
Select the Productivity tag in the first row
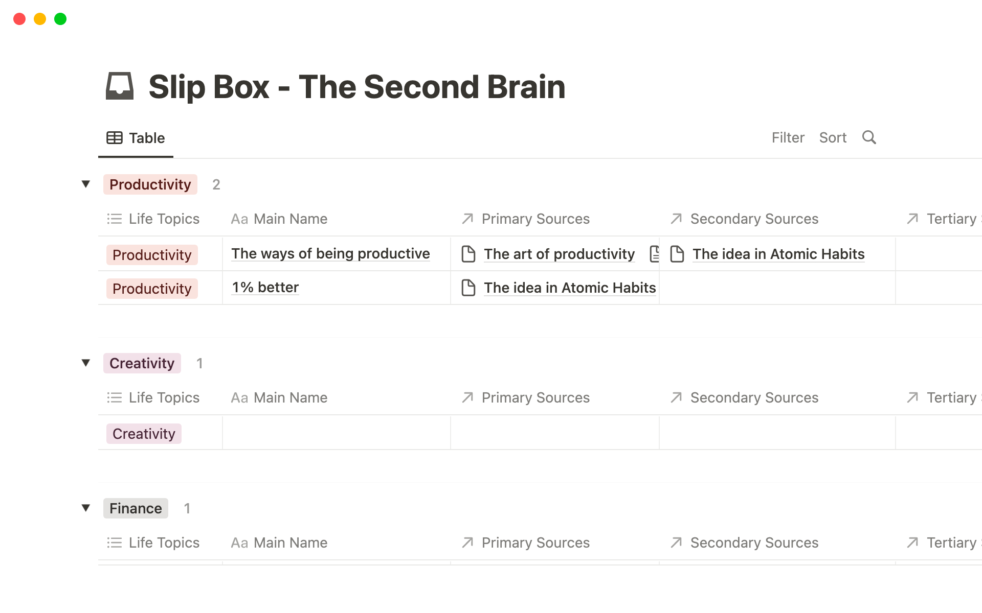click(x=151, y=254)
